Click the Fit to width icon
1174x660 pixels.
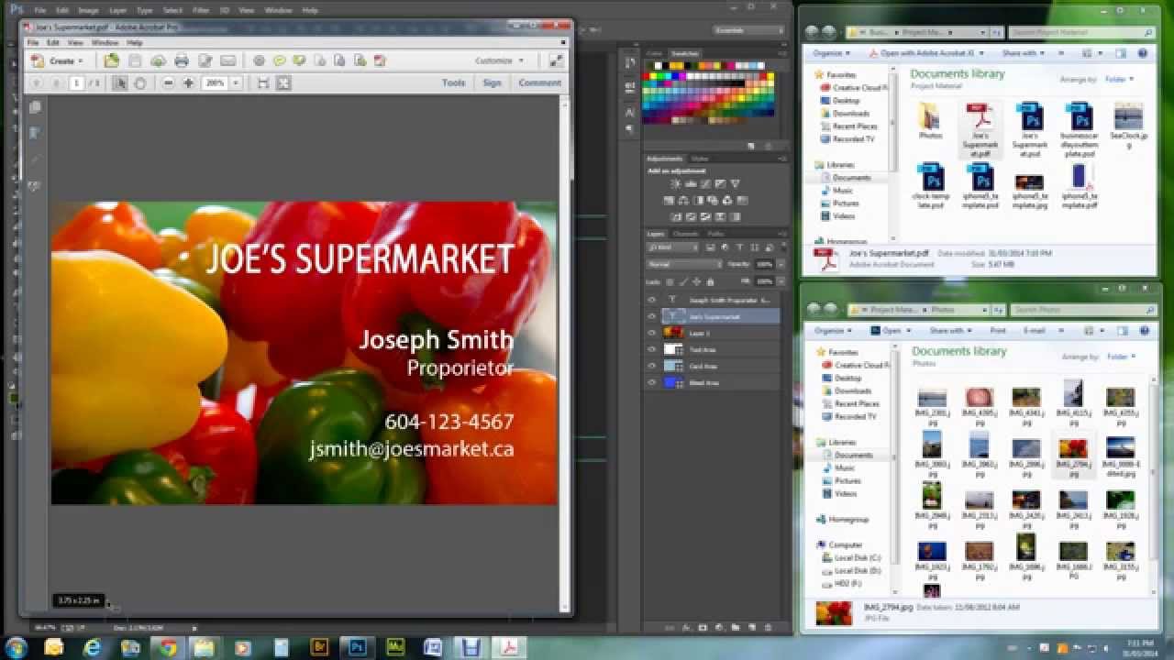(263, 82)
